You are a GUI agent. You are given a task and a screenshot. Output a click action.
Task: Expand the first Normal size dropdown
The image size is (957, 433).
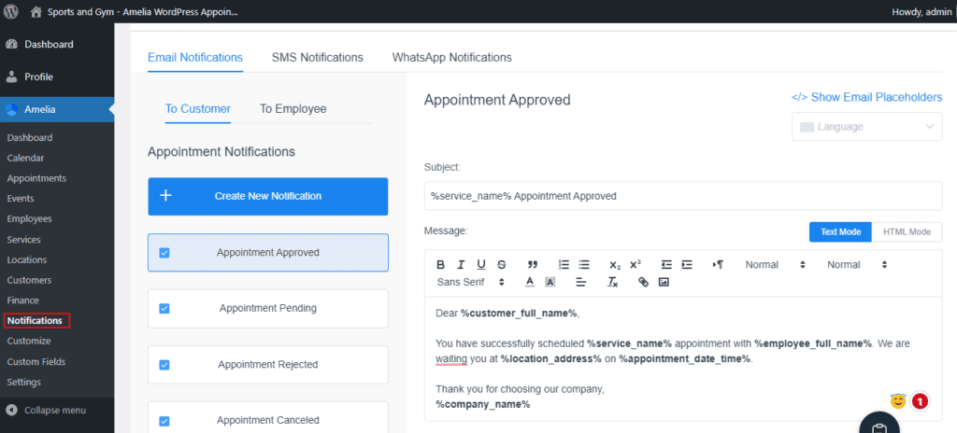point(775,265)
